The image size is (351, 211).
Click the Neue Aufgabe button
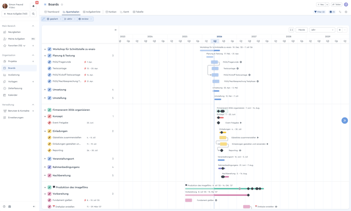(16, 14)
